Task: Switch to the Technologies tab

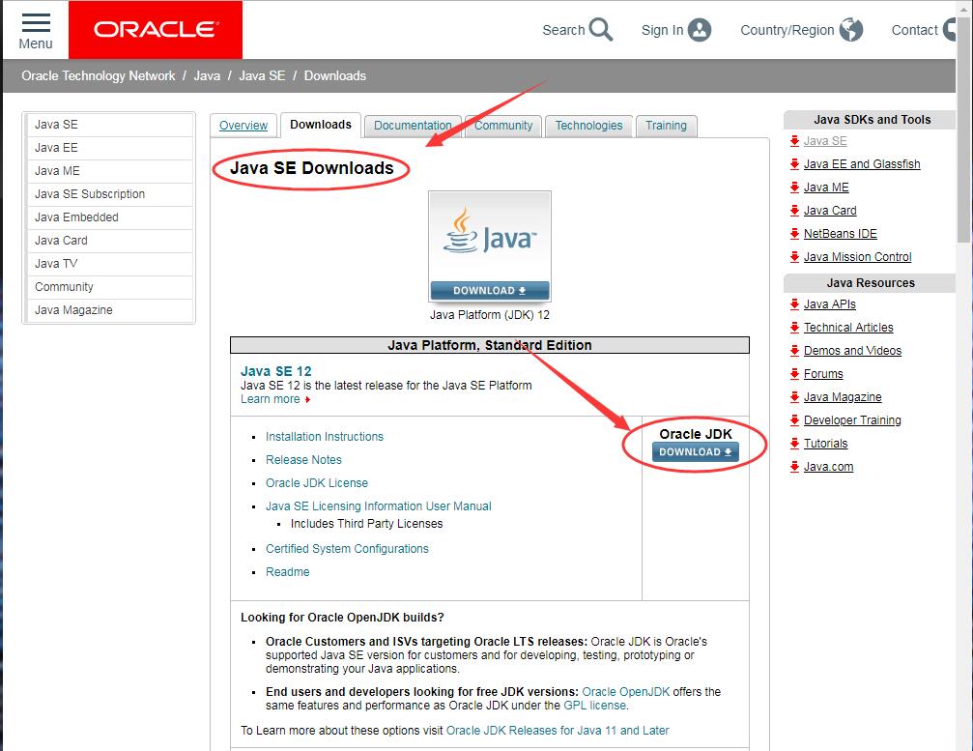Action: click(x=588, y=126)
